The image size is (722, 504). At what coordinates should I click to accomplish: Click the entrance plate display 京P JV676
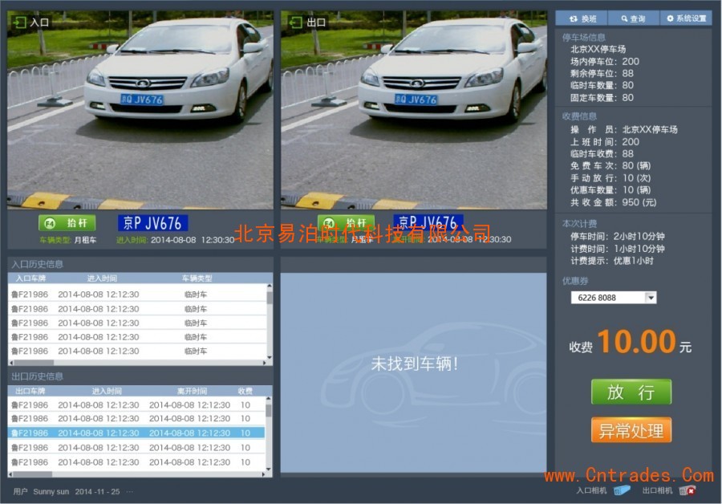click(153, 223)
